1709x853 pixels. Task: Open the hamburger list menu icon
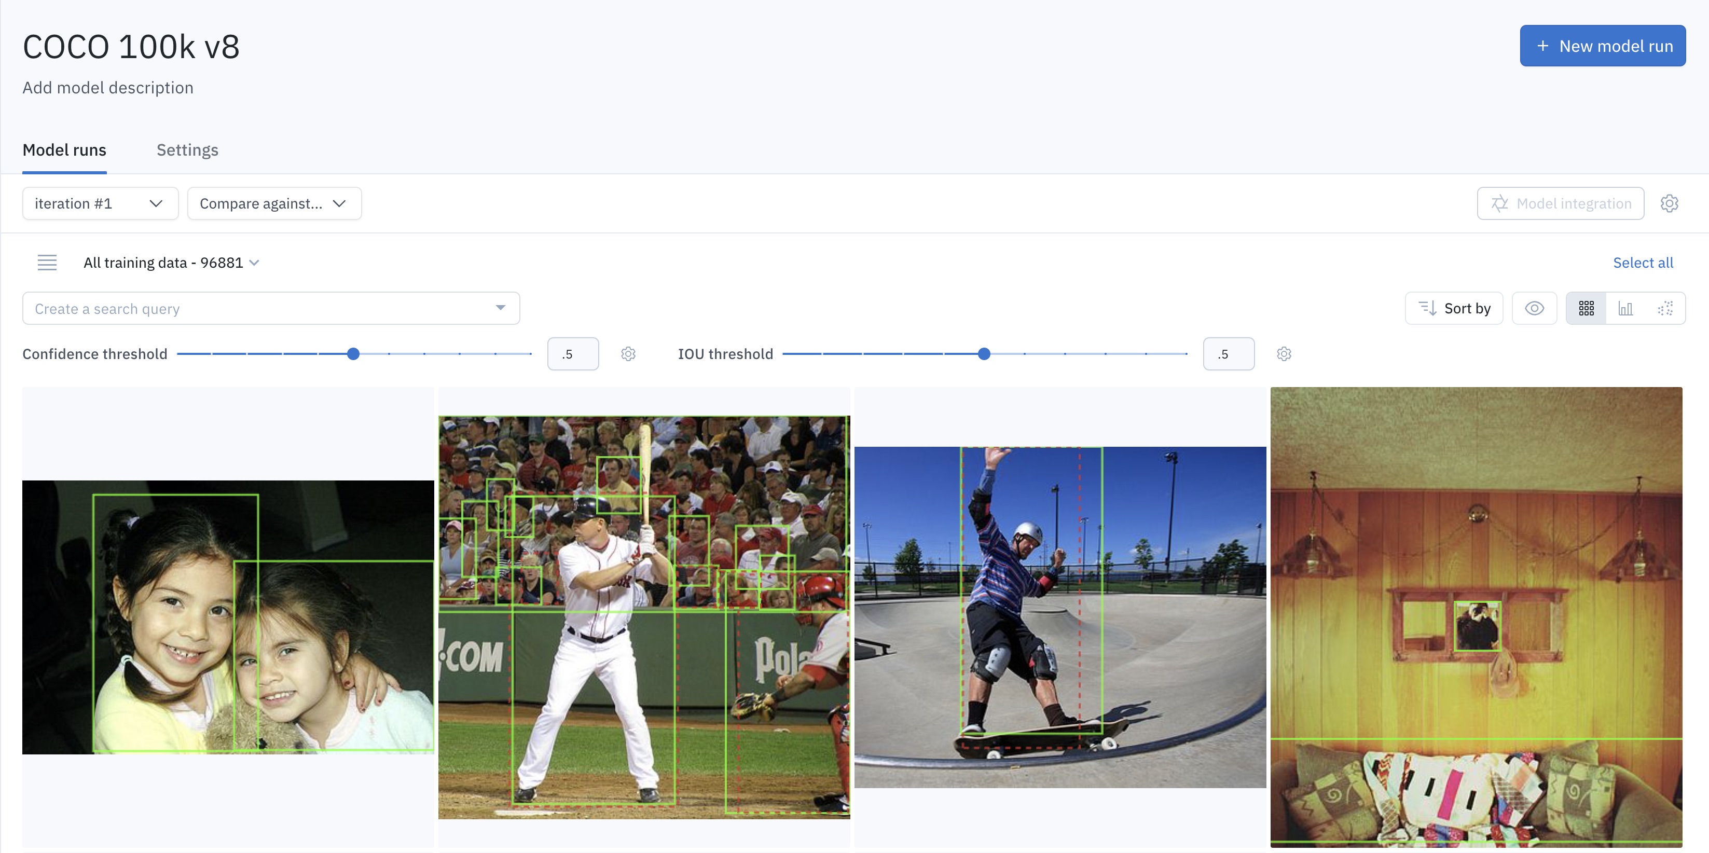(x=47, y=263)
